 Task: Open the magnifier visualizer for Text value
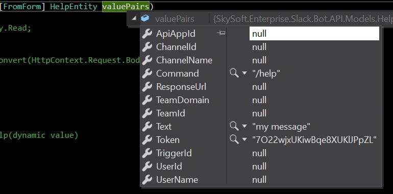234,126
